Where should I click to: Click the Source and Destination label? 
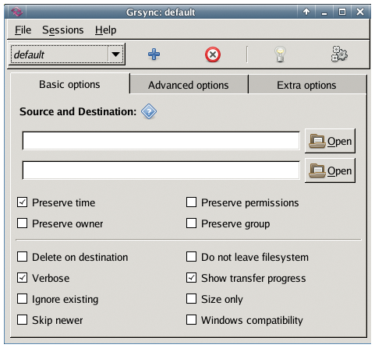[x=78, y=111]
